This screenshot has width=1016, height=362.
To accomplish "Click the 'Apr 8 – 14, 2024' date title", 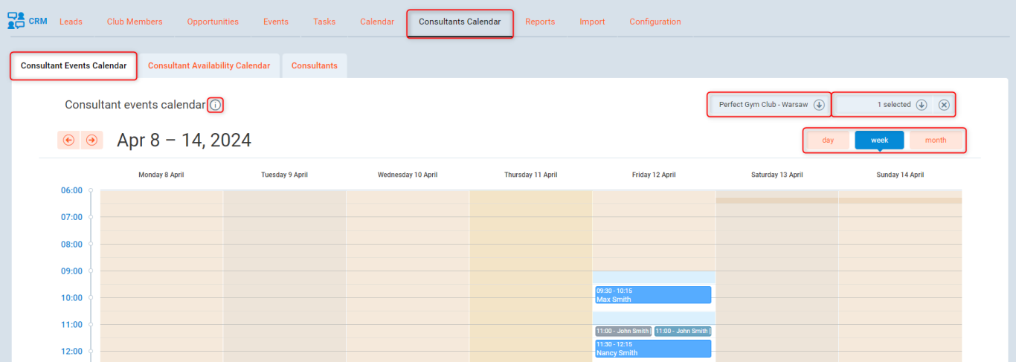I will pos(184,140).
